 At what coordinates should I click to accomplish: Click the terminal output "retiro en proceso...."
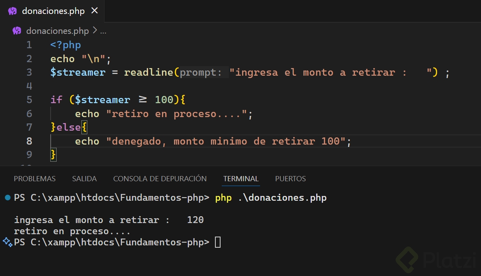(72, 231)
